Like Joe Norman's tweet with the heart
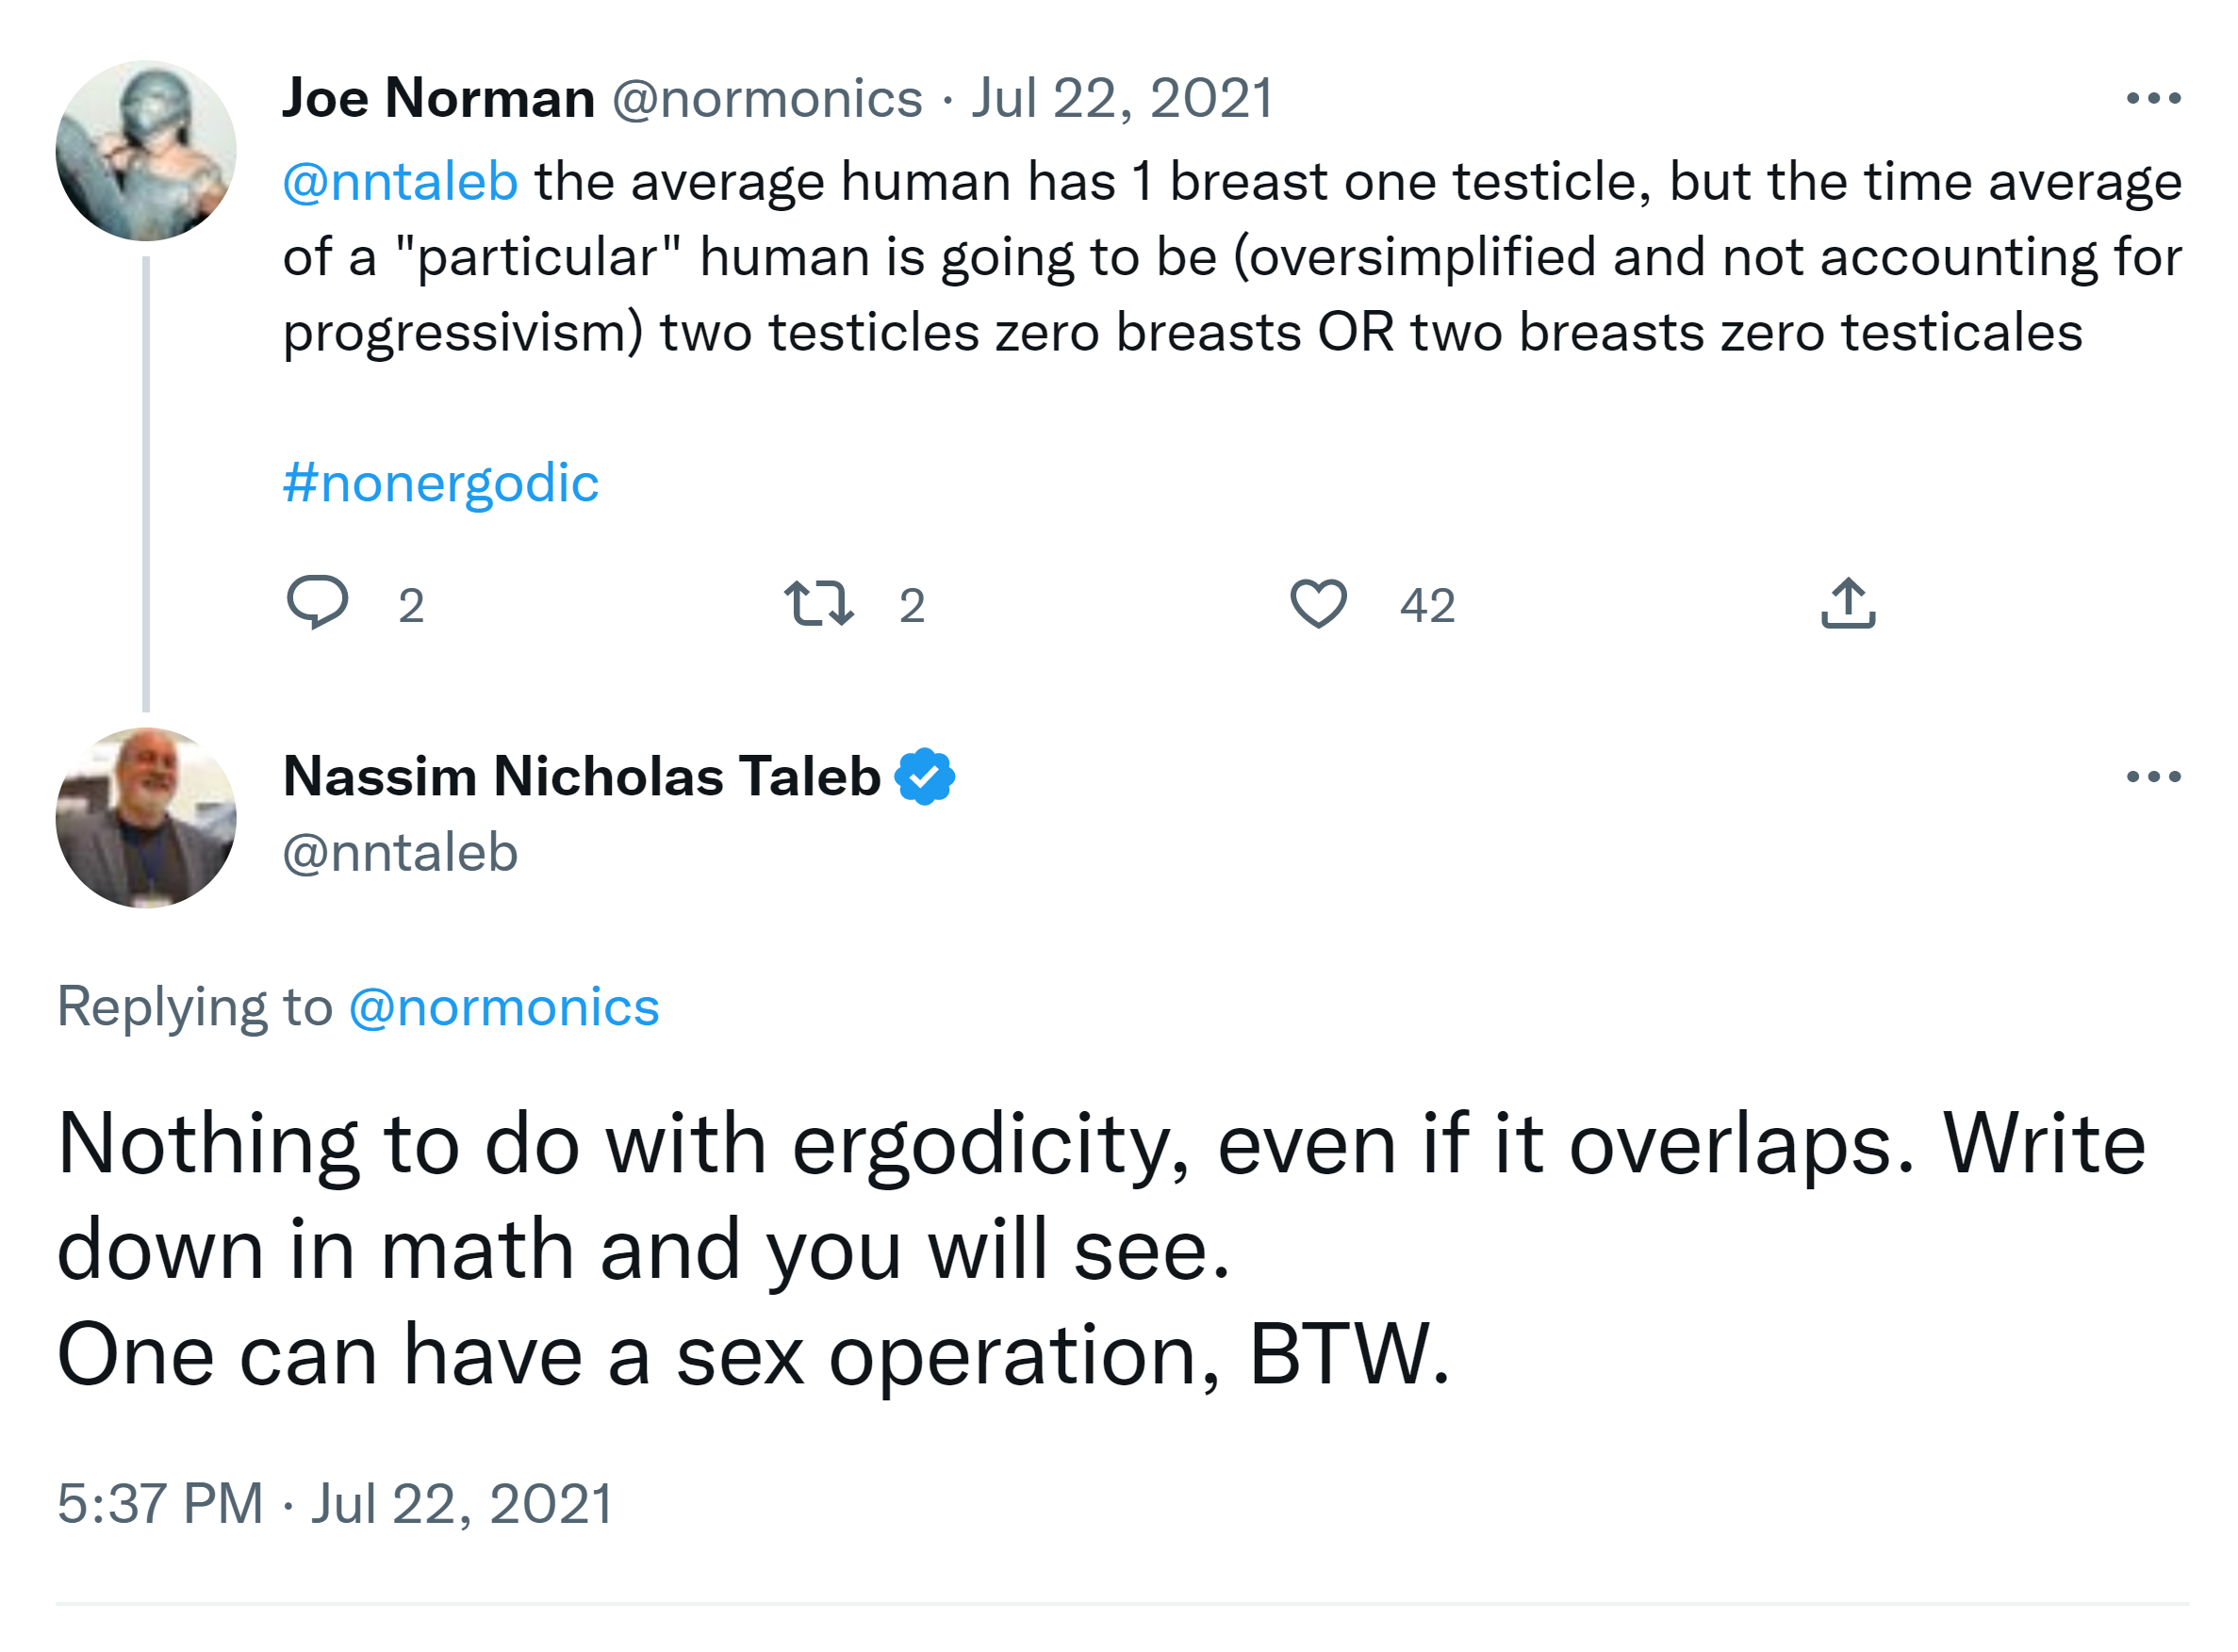 (x=1319, y=604)
